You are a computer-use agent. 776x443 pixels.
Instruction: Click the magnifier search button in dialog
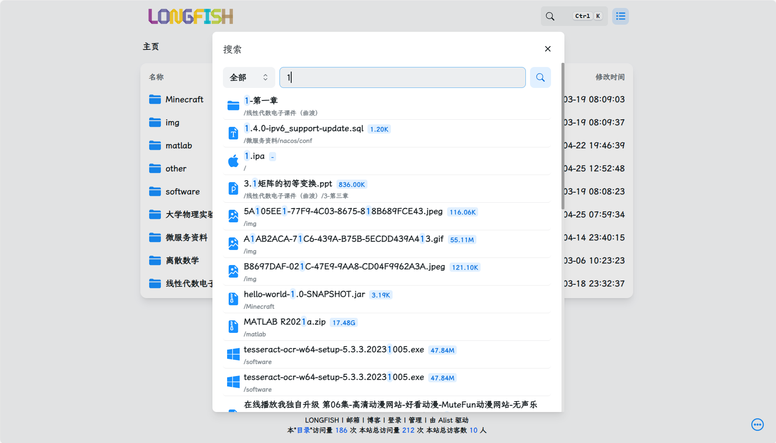[x=540, y=77]
